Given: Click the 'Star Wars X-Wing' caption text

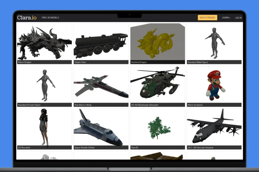Looking at the screenshot, I should click(x=83, y=105).
